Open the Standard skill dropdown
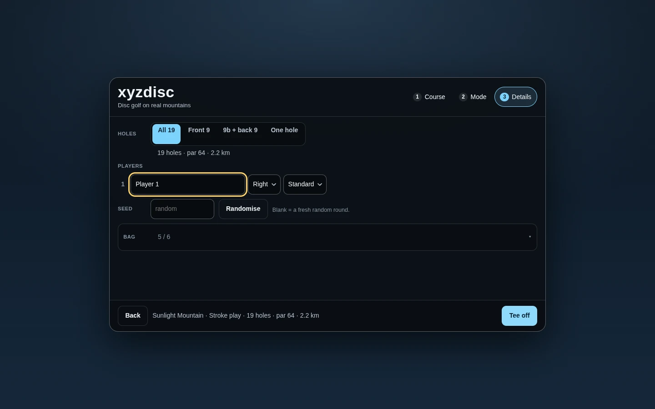The image size is (655, 409). coord(305,185)
